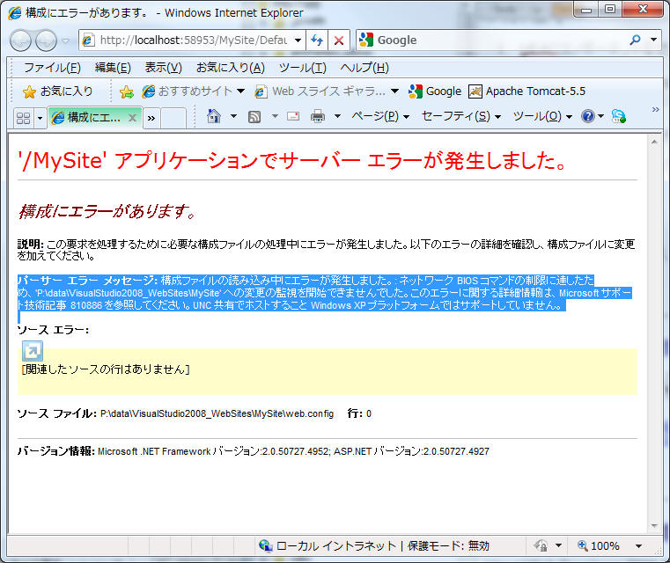This screenshot has width=670, height=563.
Task: Click the browser Back arrow button
Action: [x=21, y=40]
